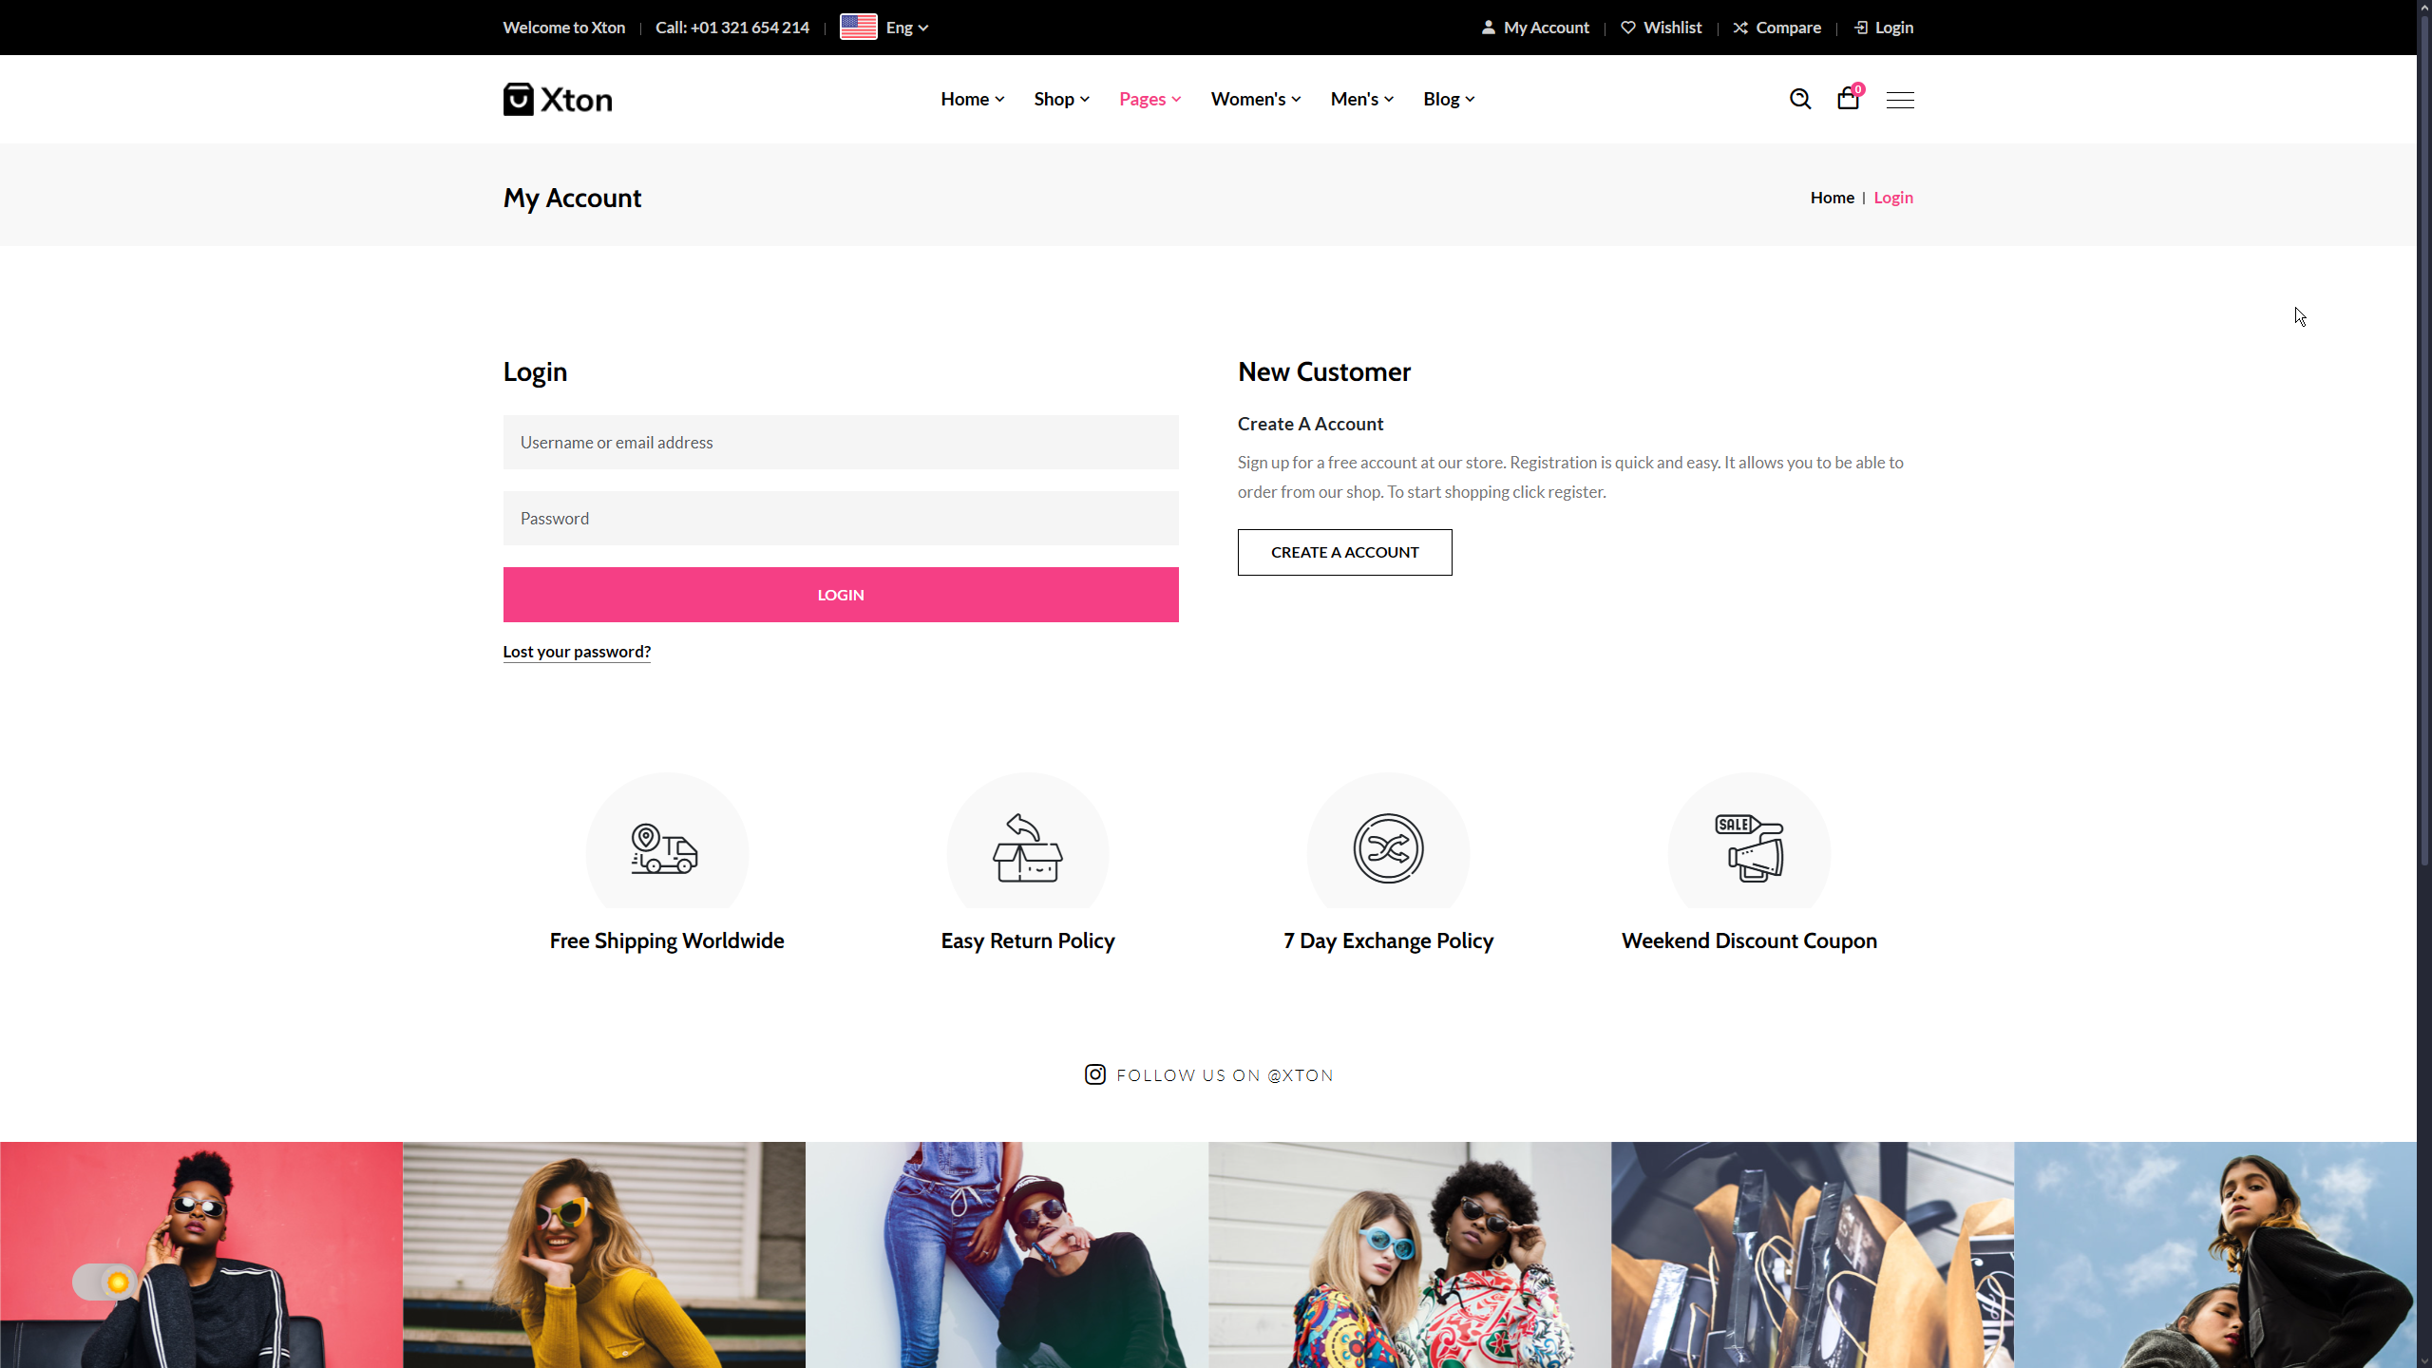Image resolution: width=2432 pixels, height=1368 pixels.
Task: Follow the Lost your password link
Action: coord(577,652)
